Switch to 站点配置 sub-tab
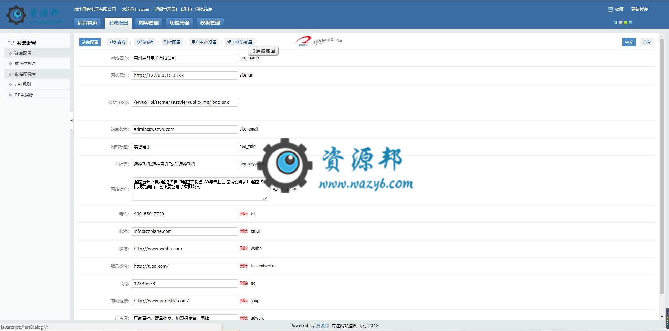The height and width of the screenshot is (331, 669). pos(90,42)
